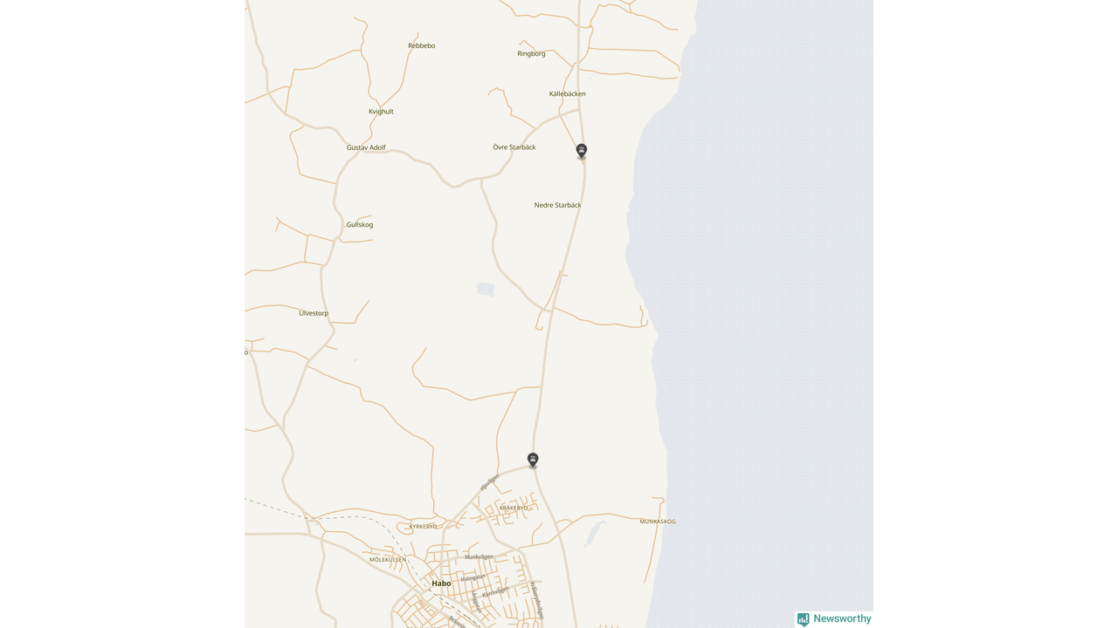Select the Ringborg label

[x=531, y=53]
